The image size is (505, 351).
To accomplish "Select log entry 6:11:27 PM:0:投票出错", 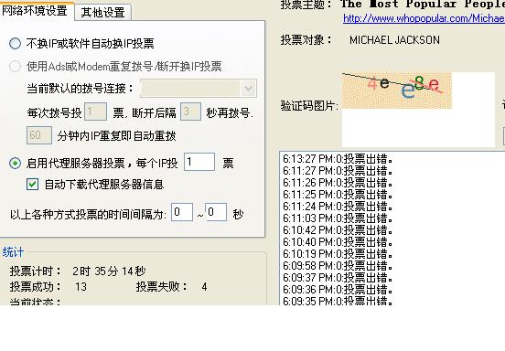I will (338, 171).
